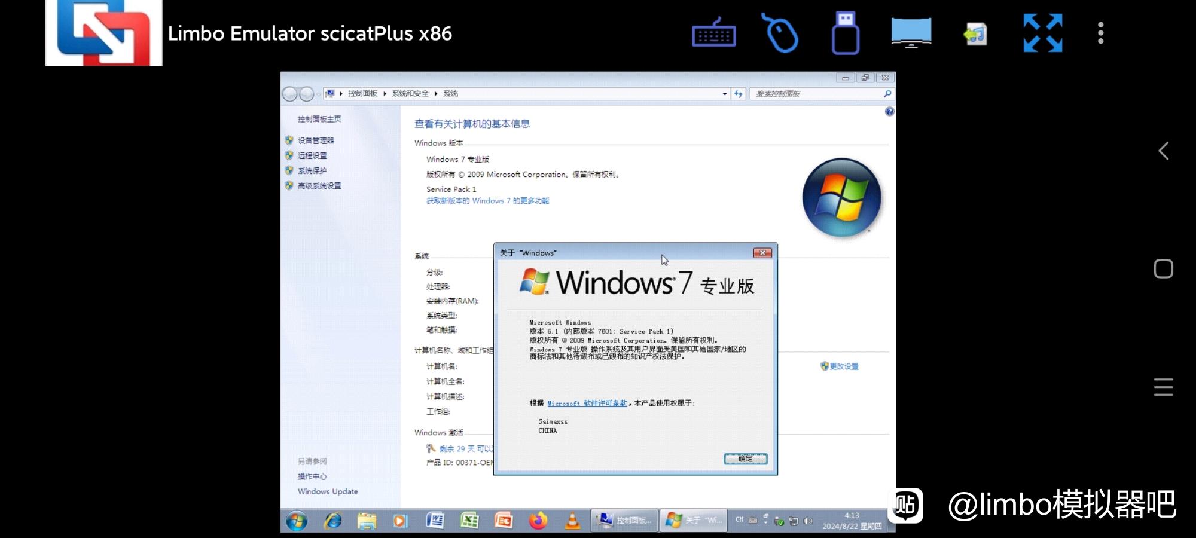The height and width of the screenshot is (538, 1196).
Task: Open 操作中心 link
Action: coord(312,476)
